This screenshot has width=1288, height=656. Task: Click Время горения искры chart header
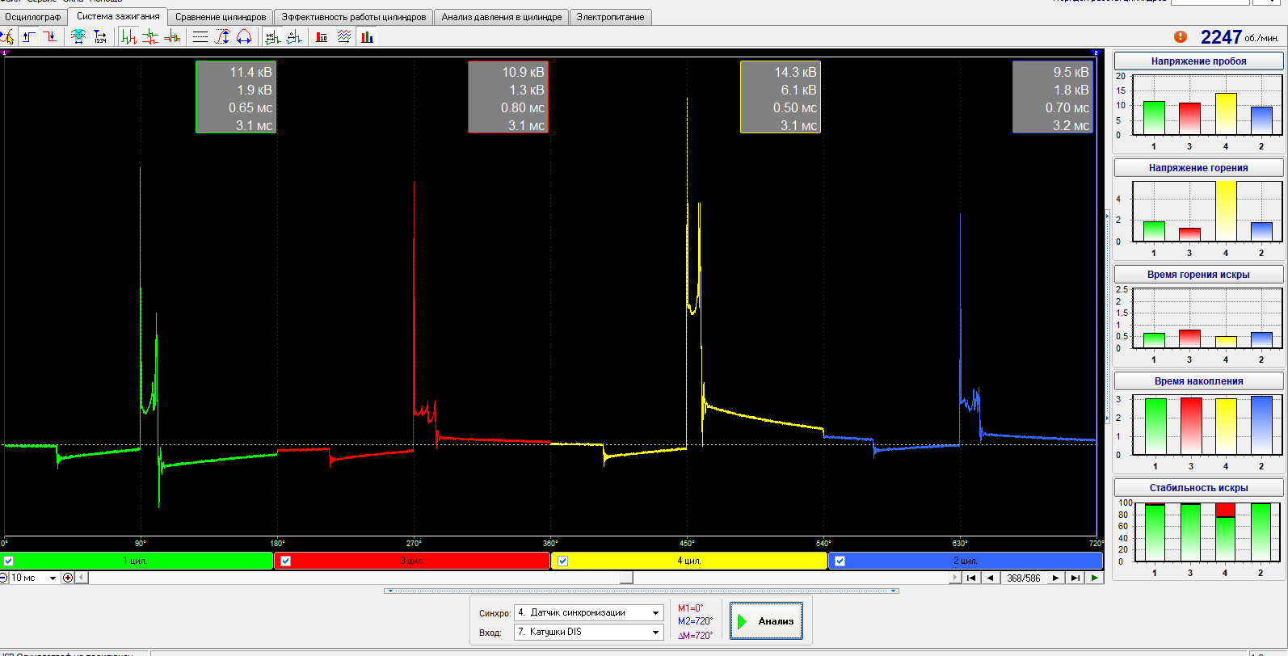tap(1198, 274)
